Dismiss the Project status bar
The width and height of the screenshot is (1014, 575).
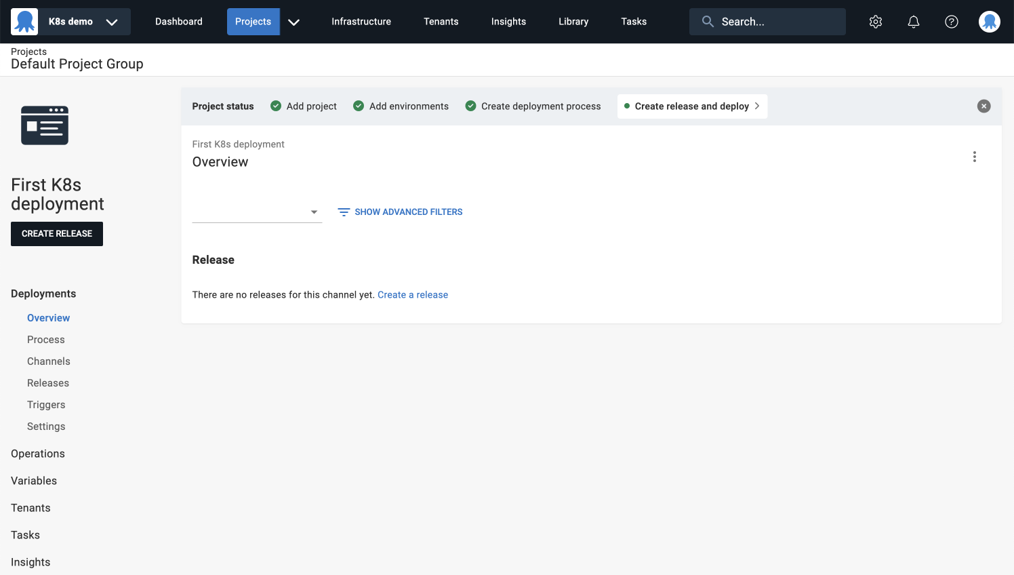983,106
